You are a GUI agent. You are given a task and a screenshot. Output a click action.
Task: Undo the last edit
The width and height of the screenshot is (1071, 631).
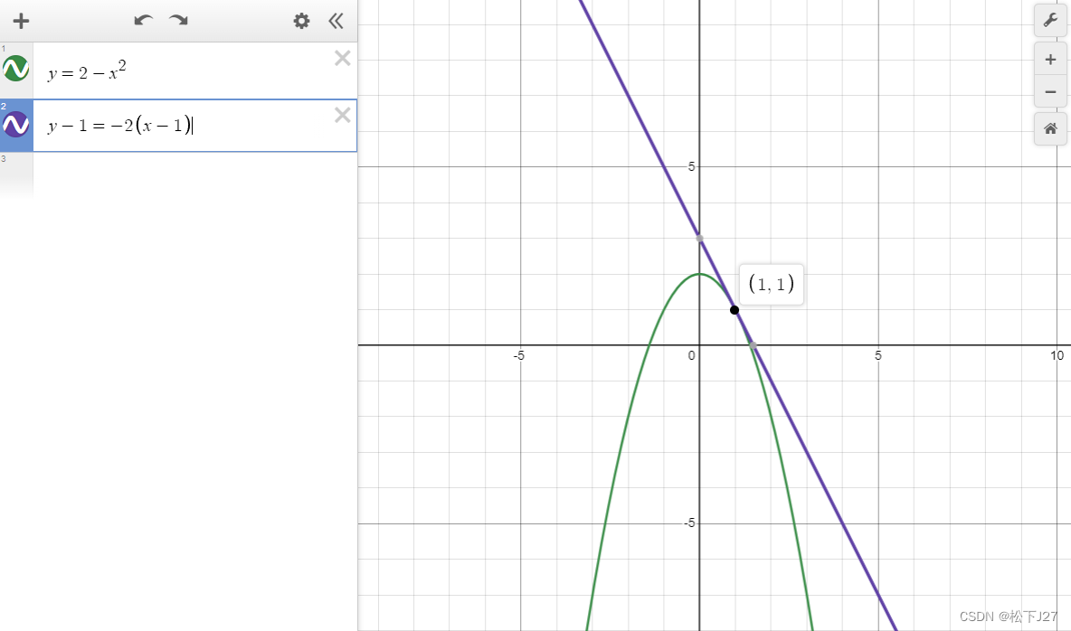144,21
